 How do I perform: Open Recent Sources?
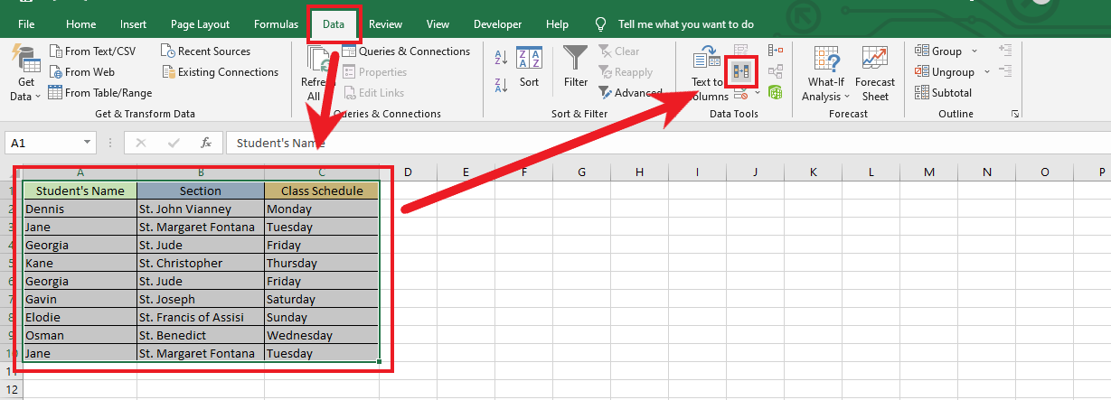tap(206, 51)
